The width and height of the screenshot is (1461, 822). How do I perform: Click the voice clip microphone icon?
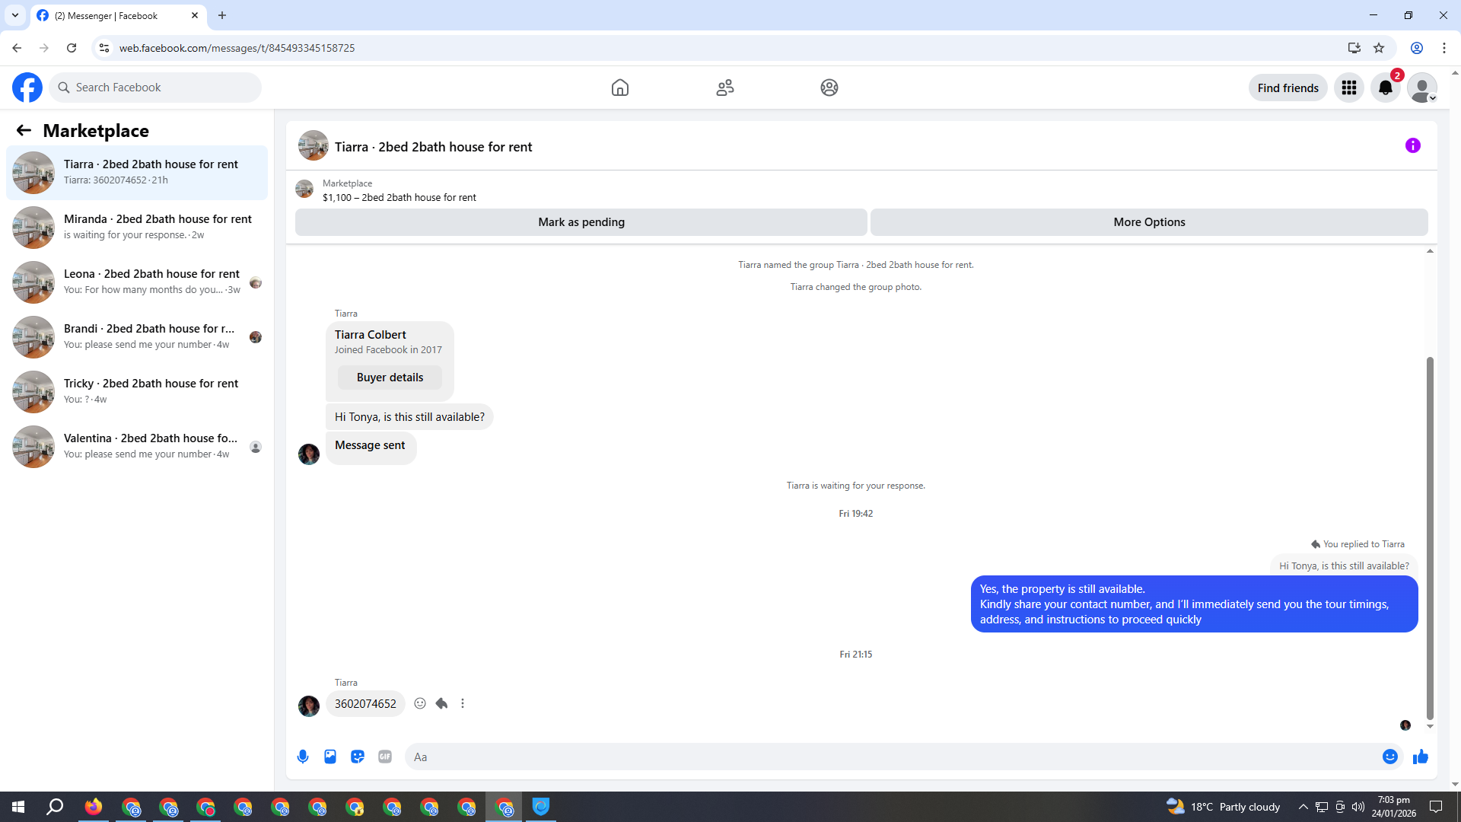coord(303,757)
